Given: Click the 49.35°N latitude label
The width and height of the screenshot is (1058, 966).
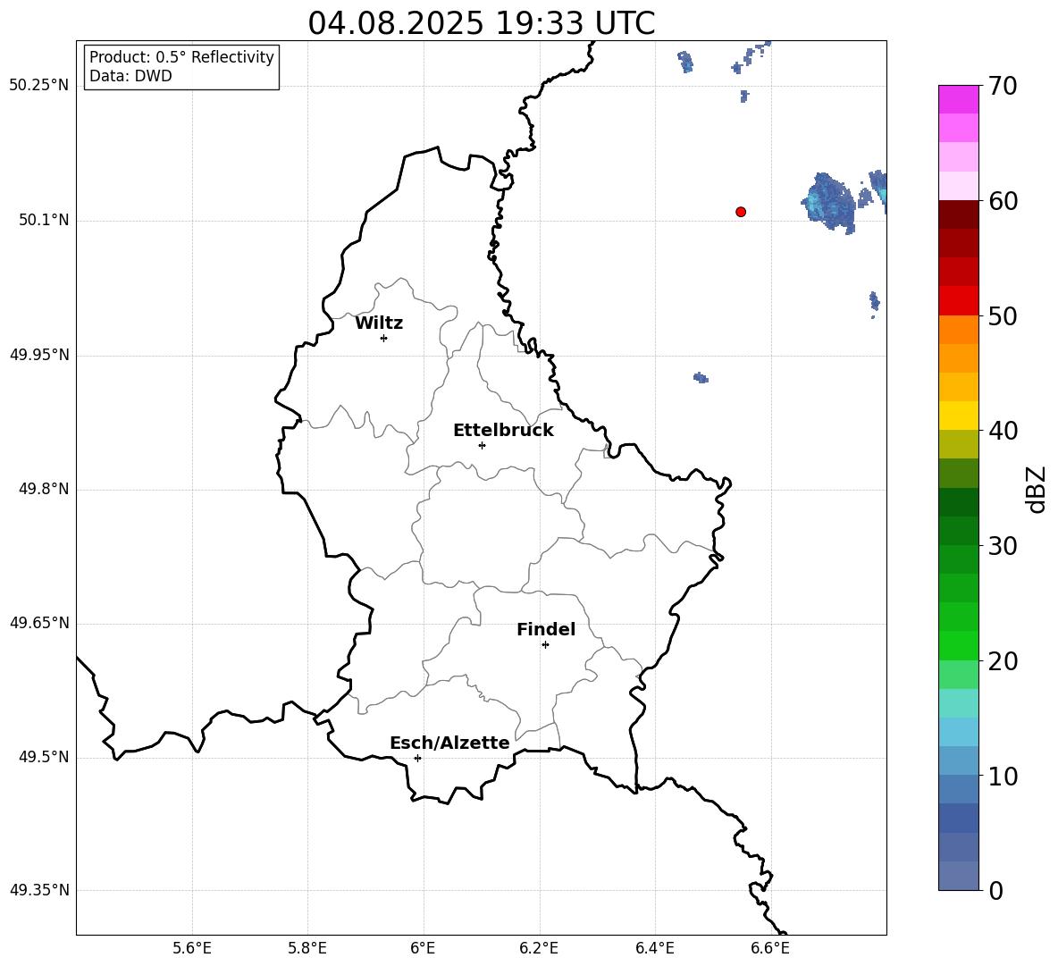Looking at the screenshot, I should (x=39, y=890).
